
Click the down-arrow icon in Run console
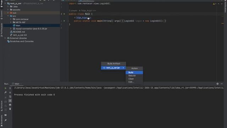pyautogui.click(x=10, y=92)
